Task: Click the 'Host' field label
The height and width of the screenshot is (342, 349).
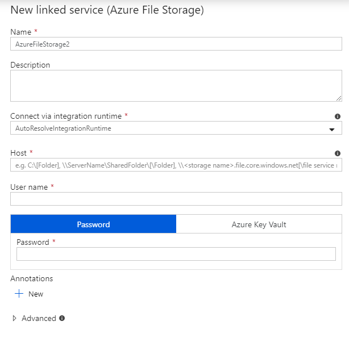Action: point(19,153)
